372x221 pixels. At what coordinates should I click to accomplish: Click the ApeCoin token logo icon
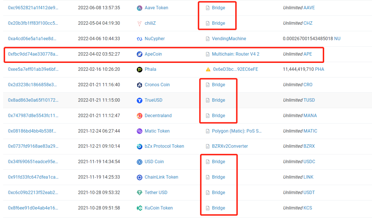point(139,54)
